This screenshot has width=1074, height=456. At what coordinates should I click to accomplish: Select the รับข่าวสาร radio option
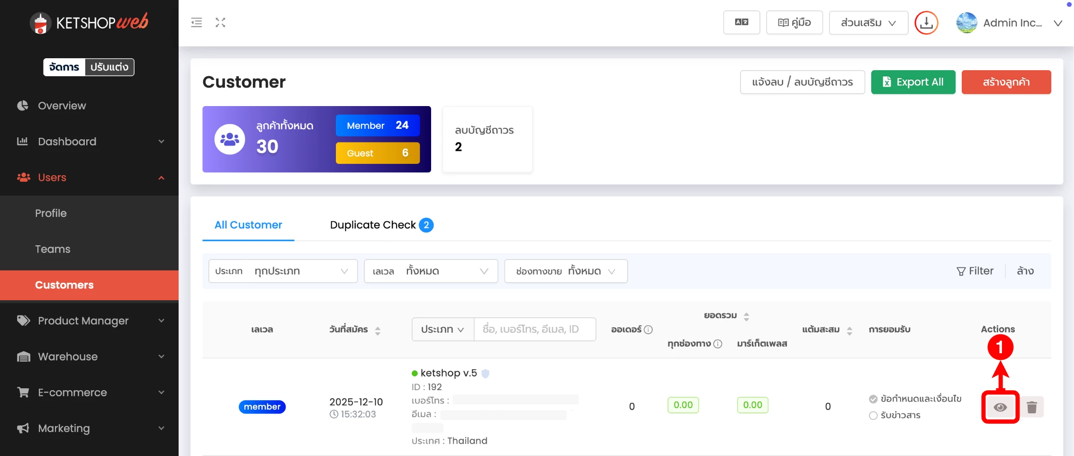873,416
